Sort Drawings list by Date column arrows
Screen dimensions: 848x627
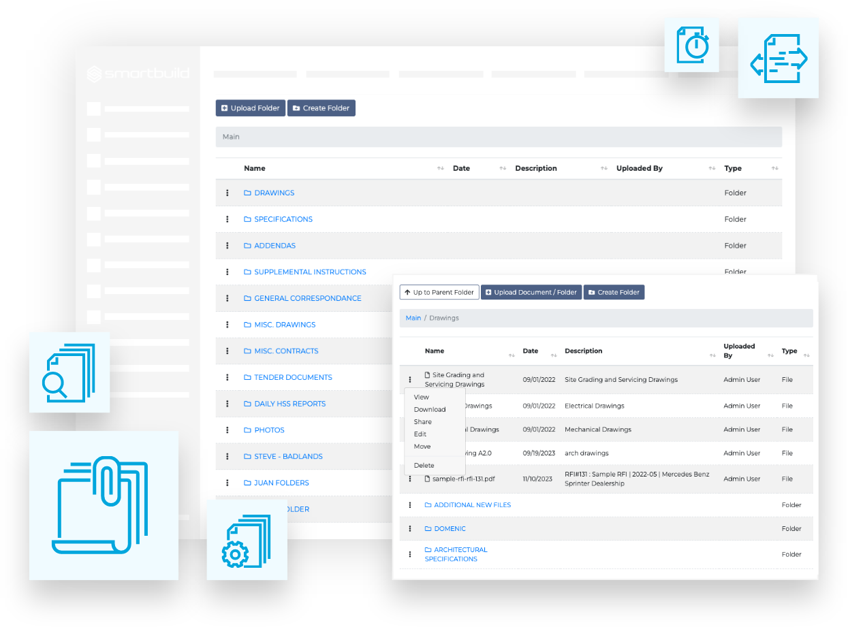point(552,355)
